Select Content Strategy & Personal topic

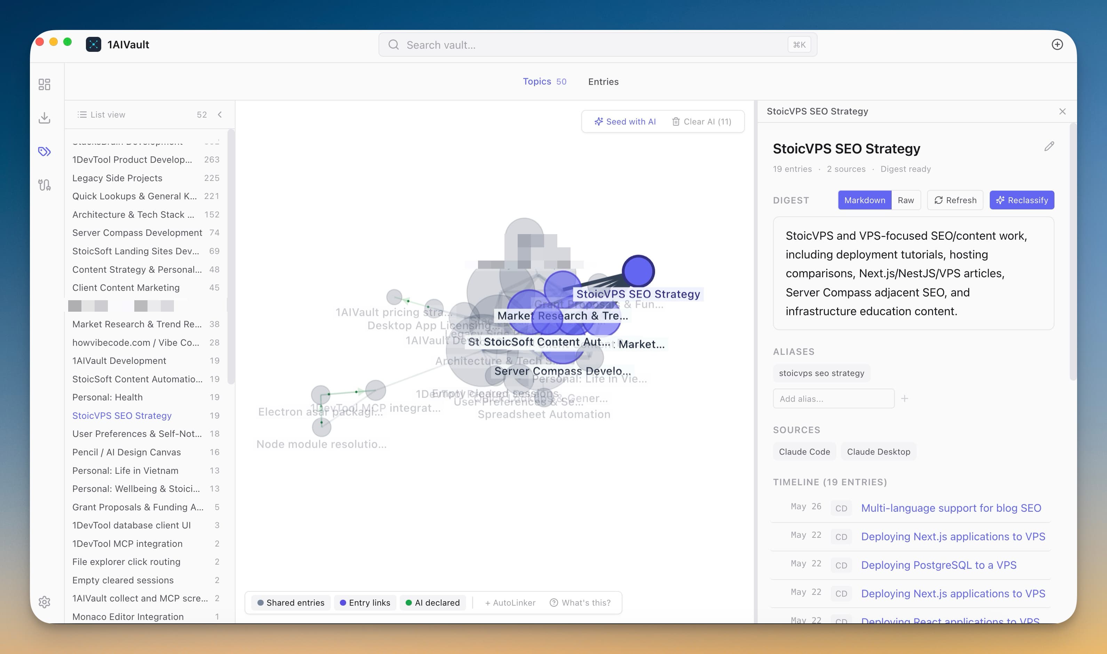click(x=146, y=270)
